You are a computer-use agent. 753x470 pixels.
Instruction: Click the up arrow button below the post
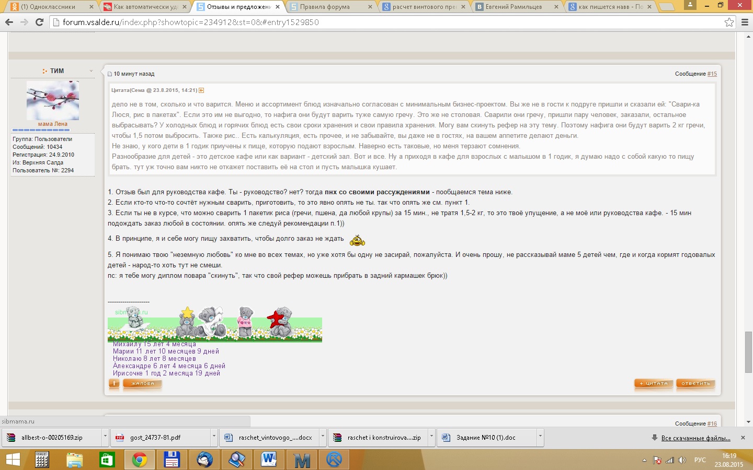pos(114,384)
